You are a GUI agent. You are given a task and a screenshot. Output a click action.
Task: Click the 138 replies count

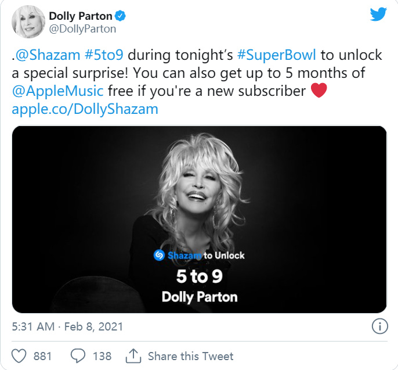[102, 355]
